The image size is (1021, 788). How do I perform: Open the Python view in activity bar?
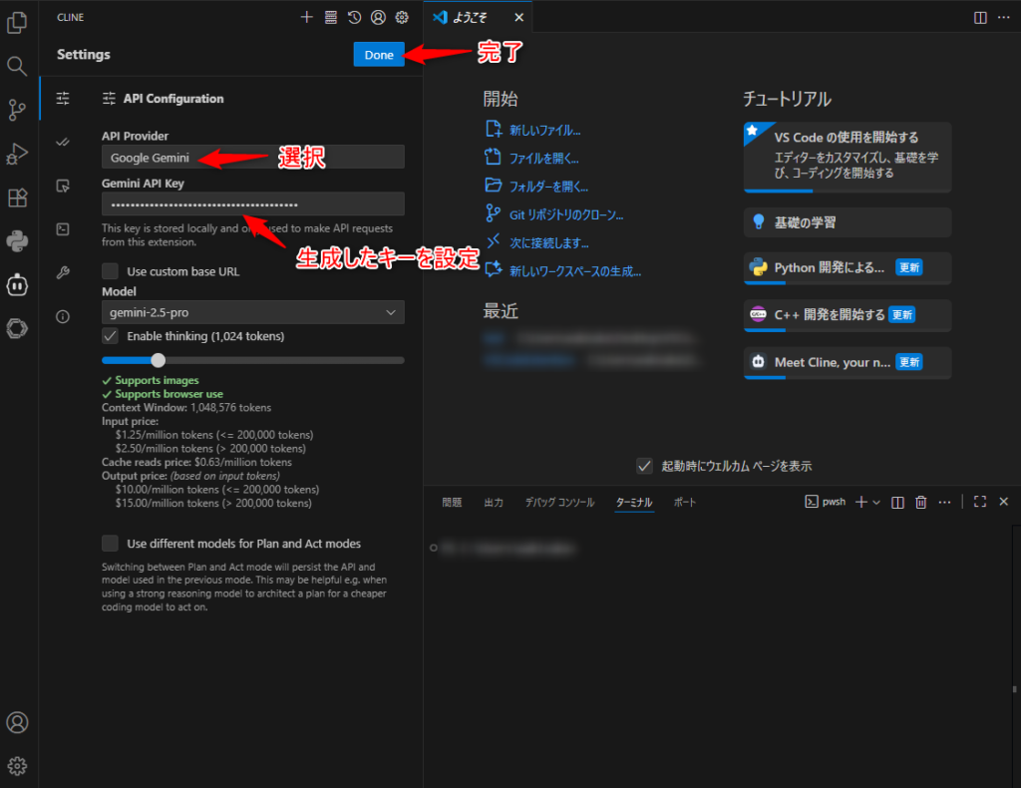pyautogui.click(x=17, y=240)
